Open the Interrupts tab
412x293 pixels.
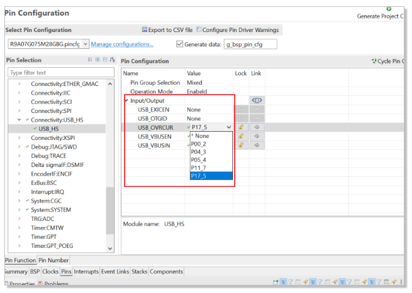pyautogui.click(x=86, y=272)
